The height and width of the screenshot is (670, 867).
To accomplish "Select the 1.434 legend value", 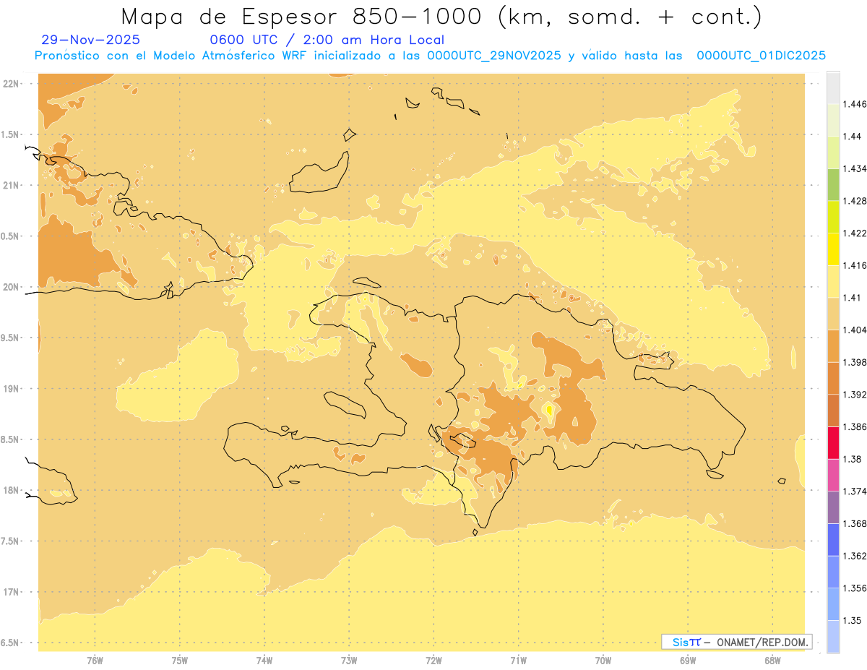I will coord(854,168).
